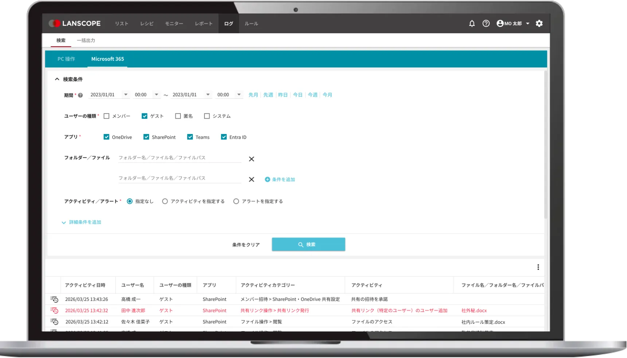
Task: Click the 検索 search button
Action: [x=308, y=244]
